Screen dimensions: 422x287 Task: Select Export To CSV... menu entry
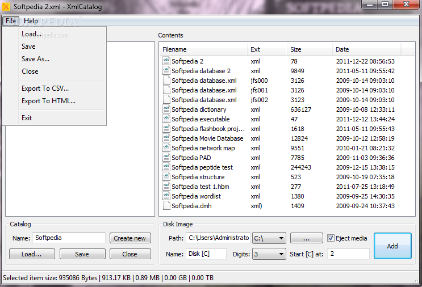point(45,88)
